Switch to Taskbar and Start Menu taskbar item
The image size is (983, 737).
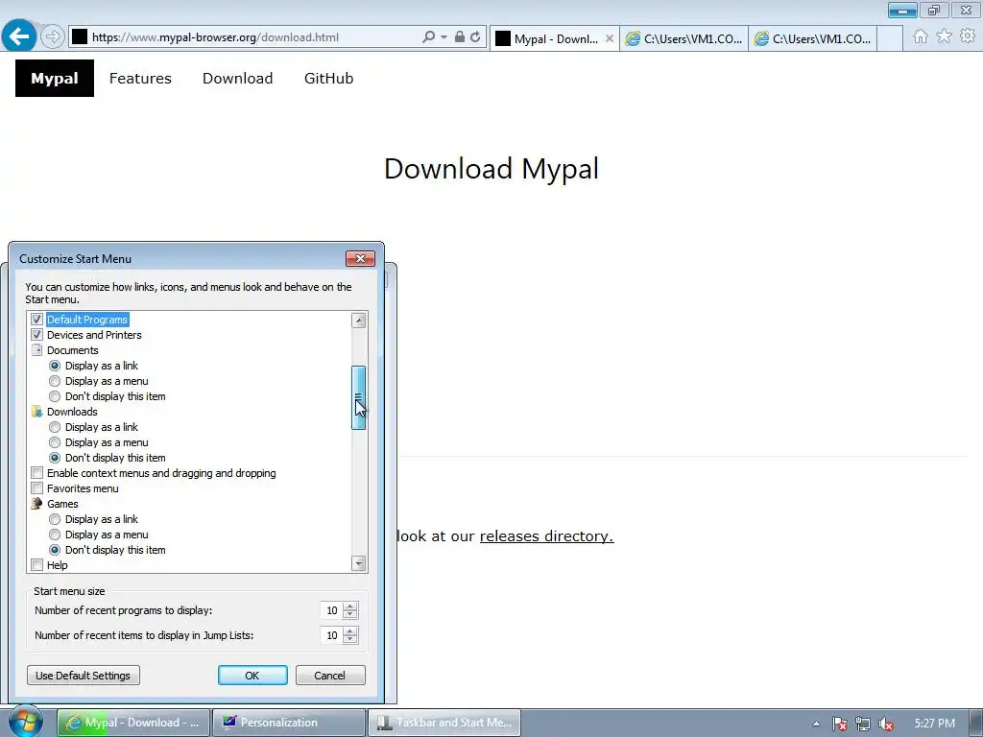444,723
